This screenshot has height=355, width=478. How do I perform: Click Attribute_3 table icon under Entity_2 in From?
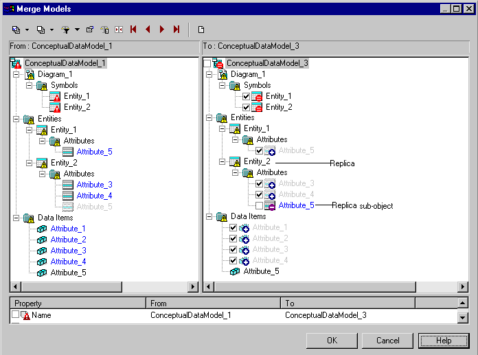[68, 185]
